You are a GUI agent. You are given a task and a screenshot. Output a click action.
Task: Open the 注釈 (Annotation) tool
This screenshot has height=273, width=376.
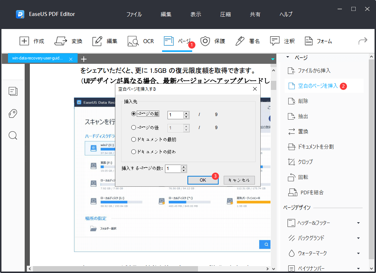point(282,41)
